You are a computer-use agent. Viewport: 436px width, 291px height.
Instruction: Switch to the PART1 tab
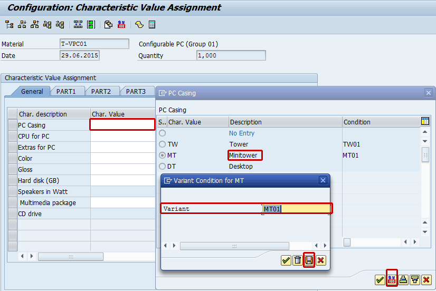pos(66,92)
